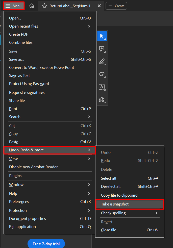The height and width of the screenshot is (248, 173).
Task: Toggle the favorite star on the document tab
Action: (x=45, y=6)
